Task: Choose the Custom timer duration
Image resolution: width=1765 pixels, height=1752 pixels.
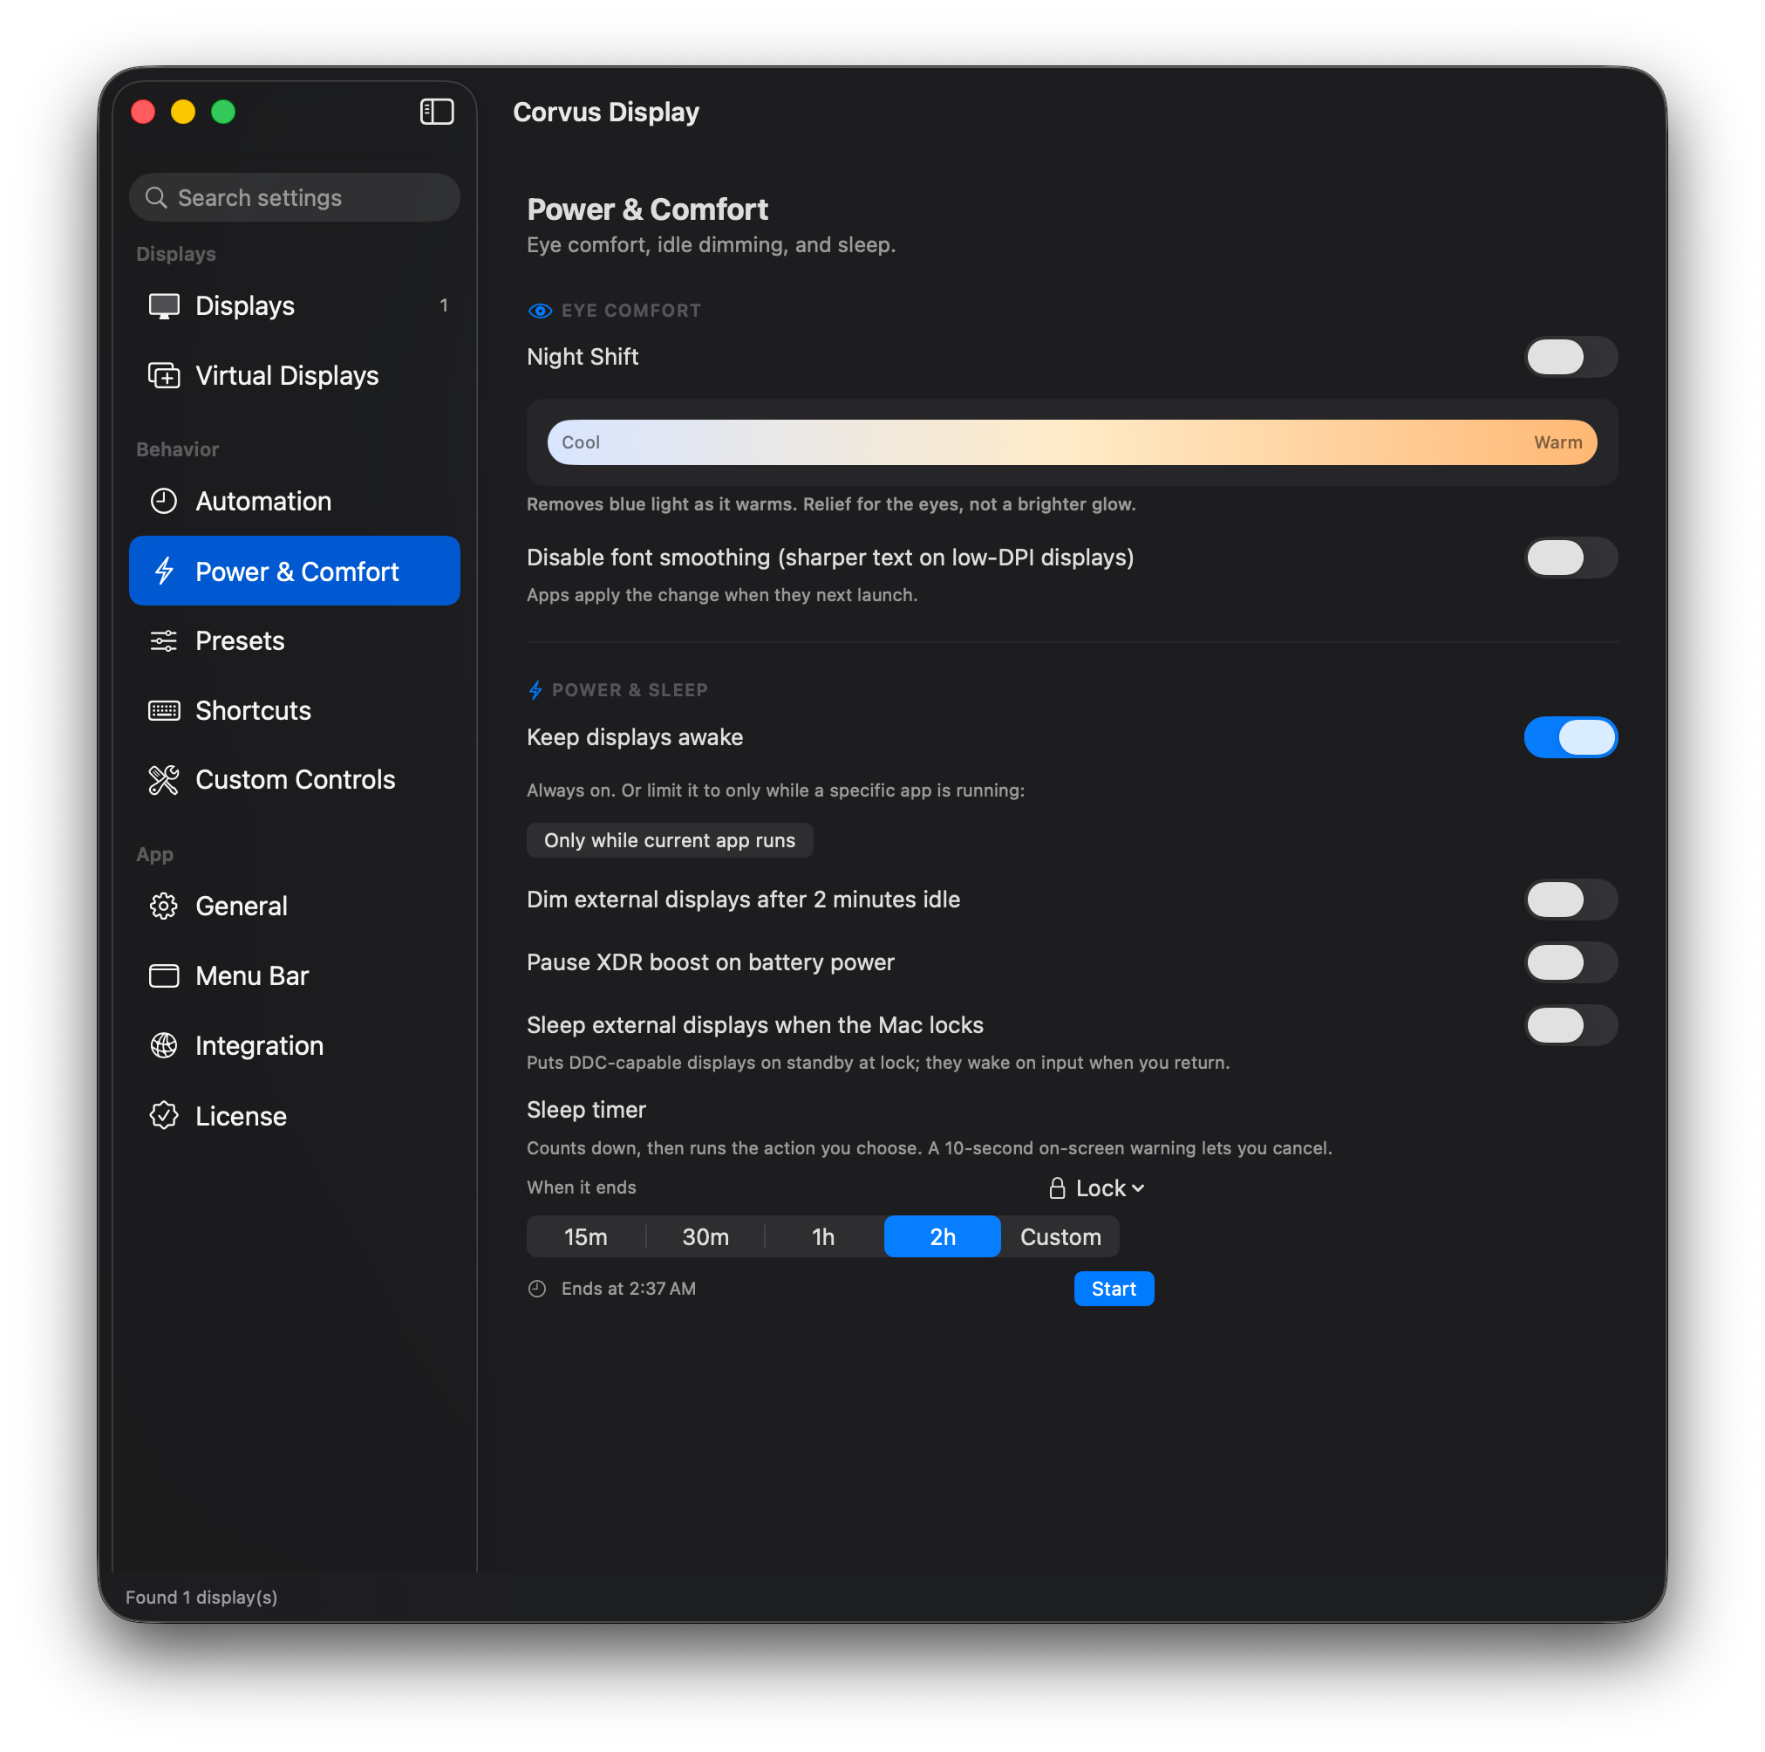Action: (x=1060, y=1236)
